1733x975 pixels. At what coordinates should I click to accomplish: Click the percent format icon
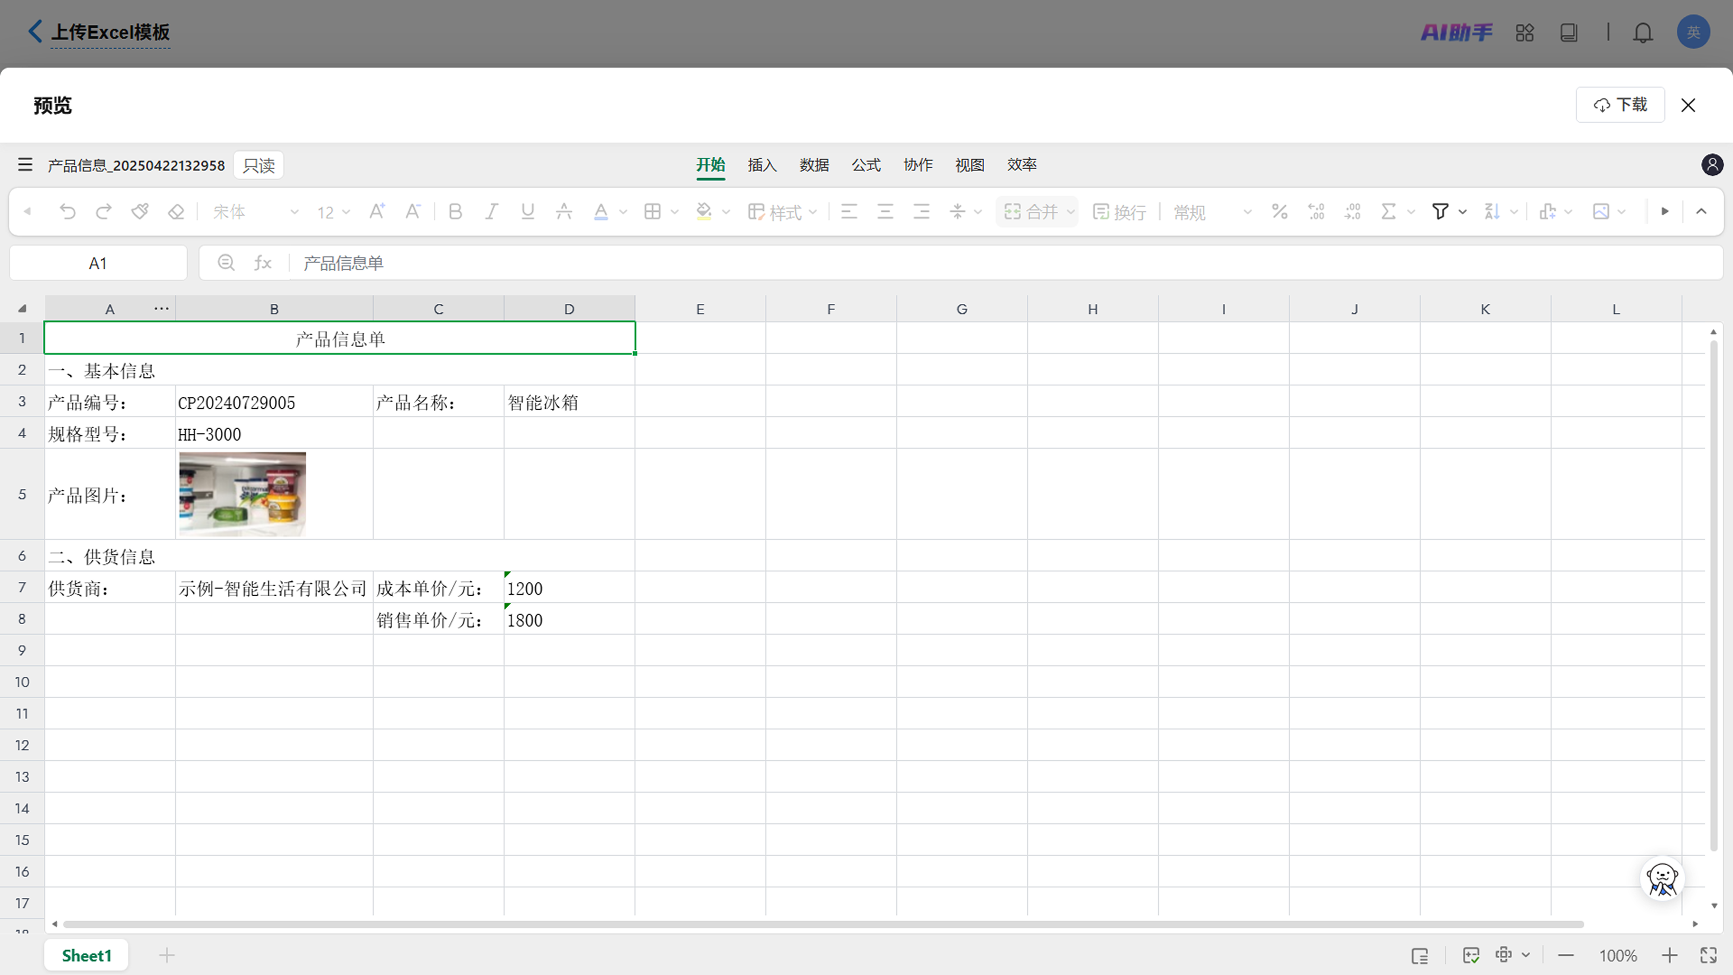pyautogui.click(x=1279, y=212)
